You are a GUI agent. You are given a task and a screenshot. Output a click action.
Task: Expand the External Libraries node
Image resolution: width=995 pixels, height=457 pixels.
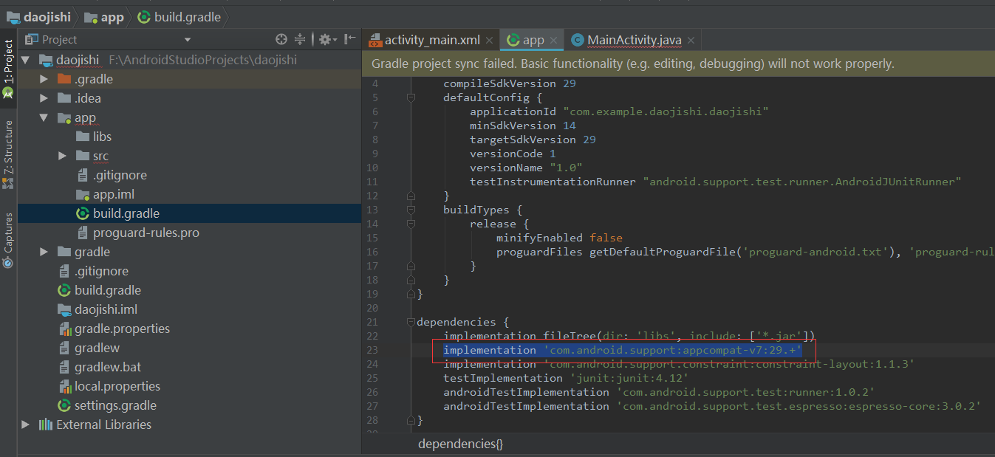[x=25, y=424]
